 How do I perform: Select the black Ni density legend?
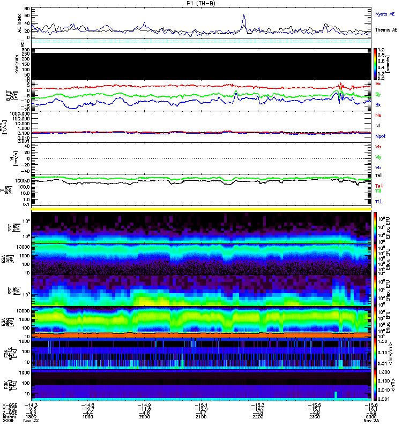point(377,126)
